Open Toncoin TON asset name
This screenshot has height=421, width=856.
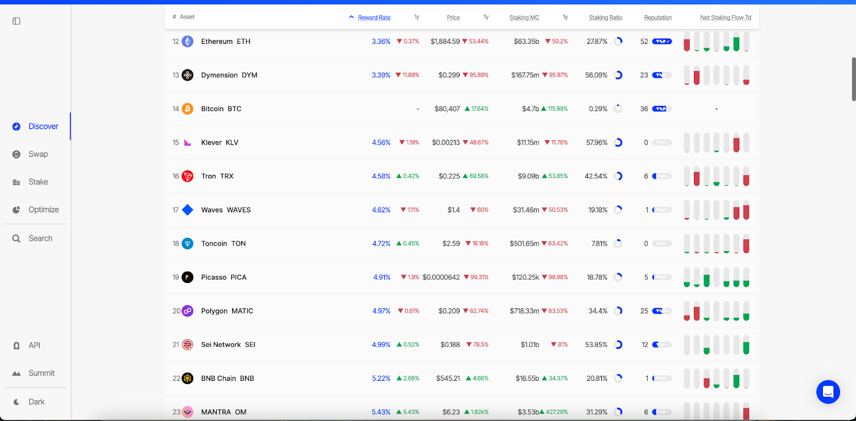pos(224,243)
